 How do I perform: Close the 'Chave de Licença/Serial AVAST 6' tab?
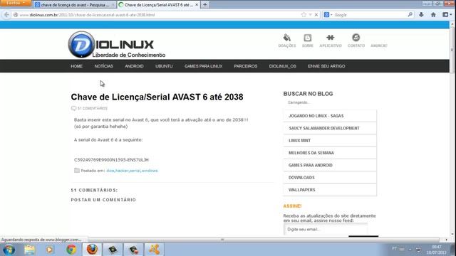click(197, 5)
